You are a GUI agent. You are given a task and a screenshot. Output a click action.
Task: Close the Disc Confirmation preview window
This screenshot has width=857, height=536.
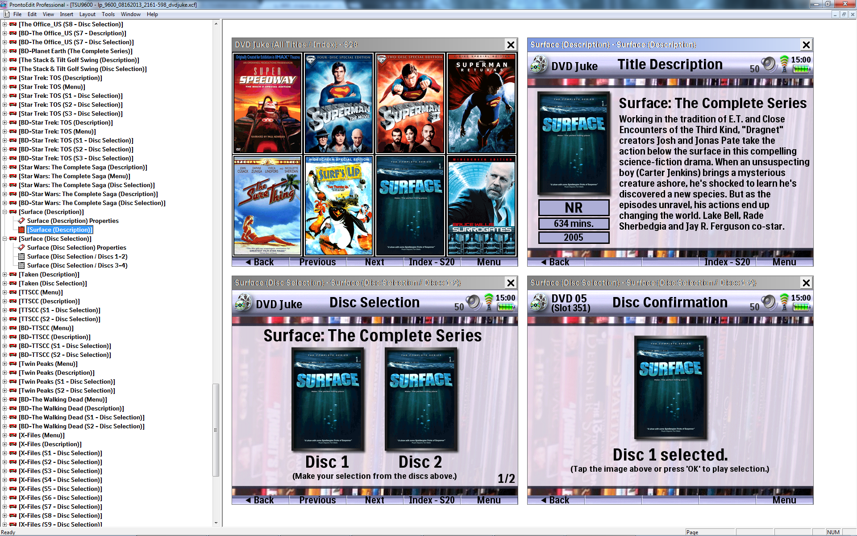pos(806,283)
